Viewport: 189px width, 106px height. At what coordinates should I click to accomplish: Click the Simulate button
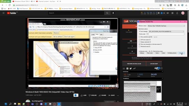tap(181, 53)
